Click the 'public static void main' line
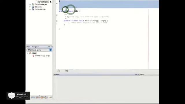This screenshot has width=185, height=104. coord(86,21)
